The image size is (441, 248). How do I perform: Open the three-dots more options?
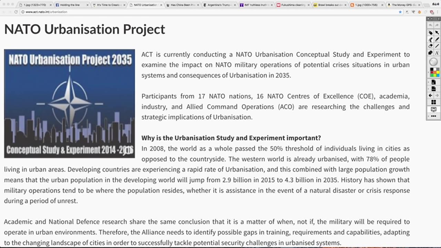coord(433,116)
